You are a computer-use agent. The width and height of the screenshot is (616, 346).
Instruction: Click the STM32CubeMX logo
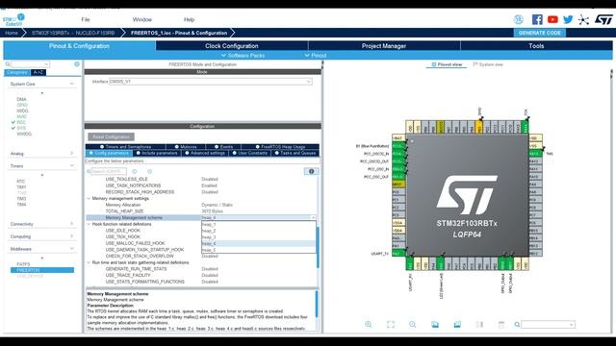13,19
